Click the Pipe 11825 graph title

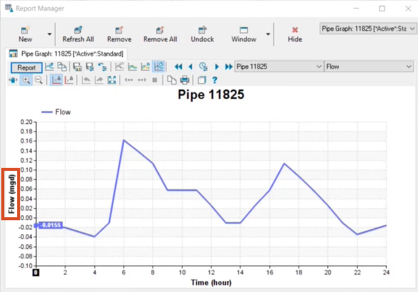(211, 94)
